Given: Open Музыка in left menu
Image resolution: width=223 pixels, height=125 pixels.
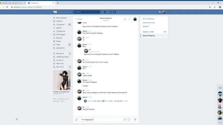Looking at the screenshot, I should point(59,38).
